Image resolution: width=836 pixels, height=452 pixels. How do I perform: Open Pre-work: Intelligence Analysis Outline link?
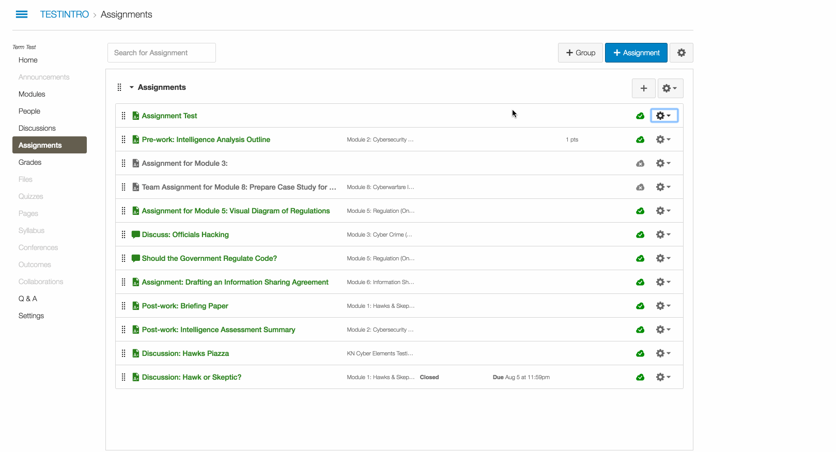(x=206, y=139)
